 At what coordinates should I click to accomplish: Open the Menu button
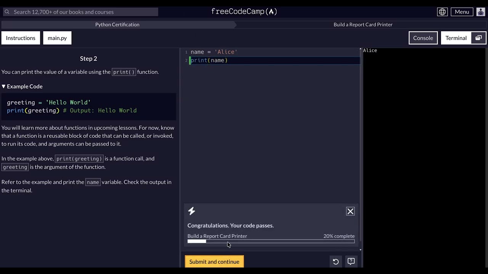(462, 12)
